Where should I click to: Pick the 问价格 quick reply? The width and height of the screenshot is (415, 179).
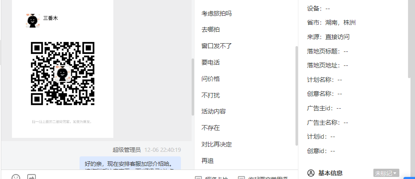[x=211, y=79]
